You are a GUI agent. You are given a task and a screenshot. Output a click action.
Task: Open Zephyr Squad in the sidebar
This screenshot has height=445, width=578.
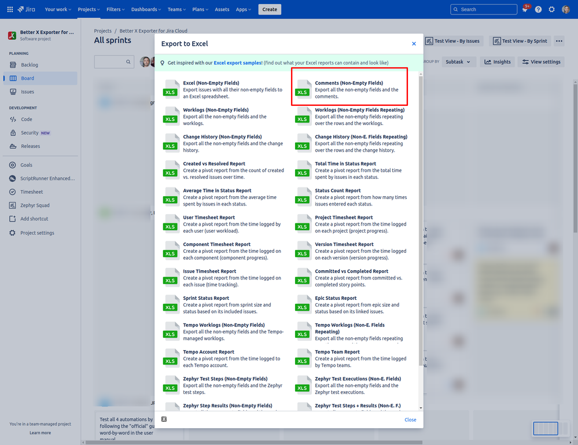pos(41,205)
